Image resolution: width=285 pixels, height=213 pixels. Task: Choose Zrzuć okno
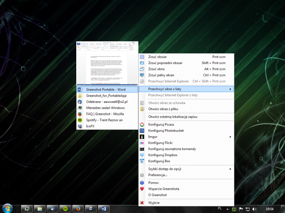[x=187, y=69]
